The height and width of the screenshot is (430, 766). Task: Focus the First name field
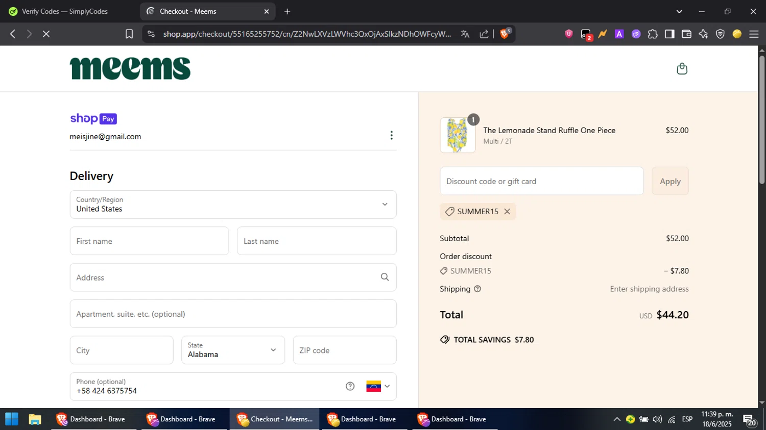click(149, 241)
